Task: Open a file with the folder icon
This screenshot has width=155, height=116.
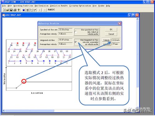Action: pos(7,10)
